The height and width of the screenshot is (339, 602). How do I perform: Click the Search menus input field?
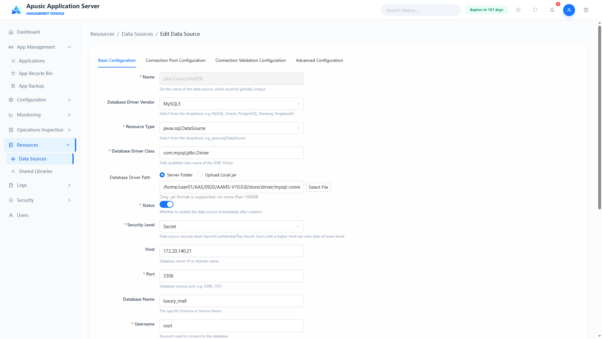point(420,10)
